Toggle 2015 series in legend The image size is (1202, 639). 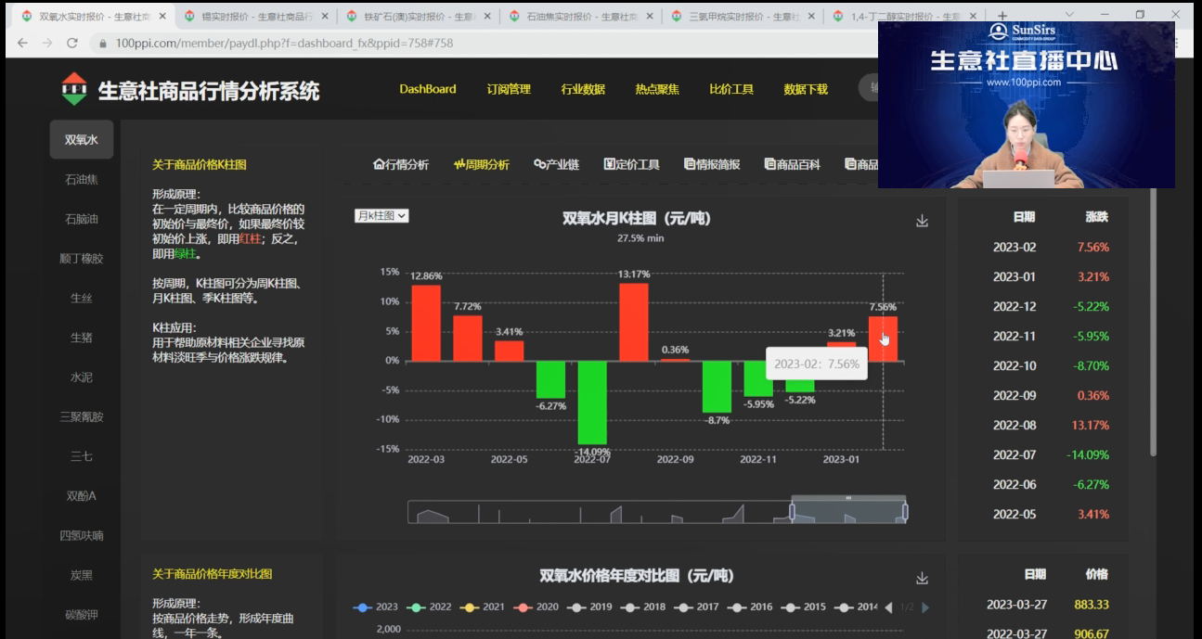point(803,607)
